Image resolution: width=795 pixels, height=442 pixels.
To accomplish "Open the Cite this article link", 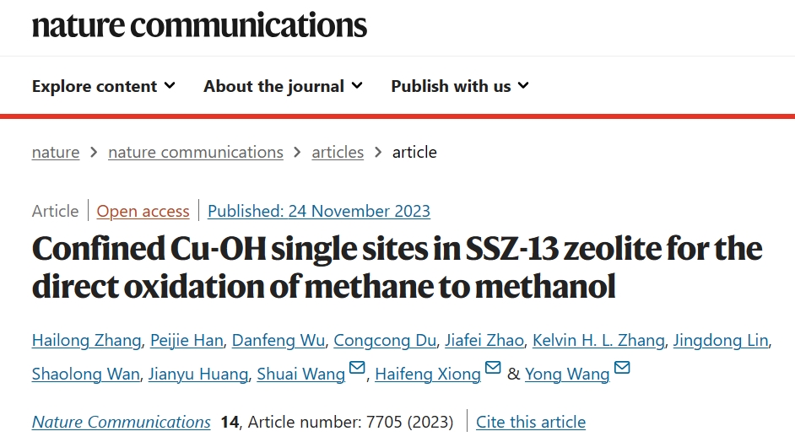I will coord(531,422).
